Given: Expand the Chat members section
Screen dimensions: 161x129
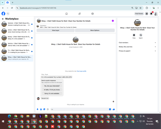Looking at the screenshot, I should pyautogui.click(x=137, y=43).
